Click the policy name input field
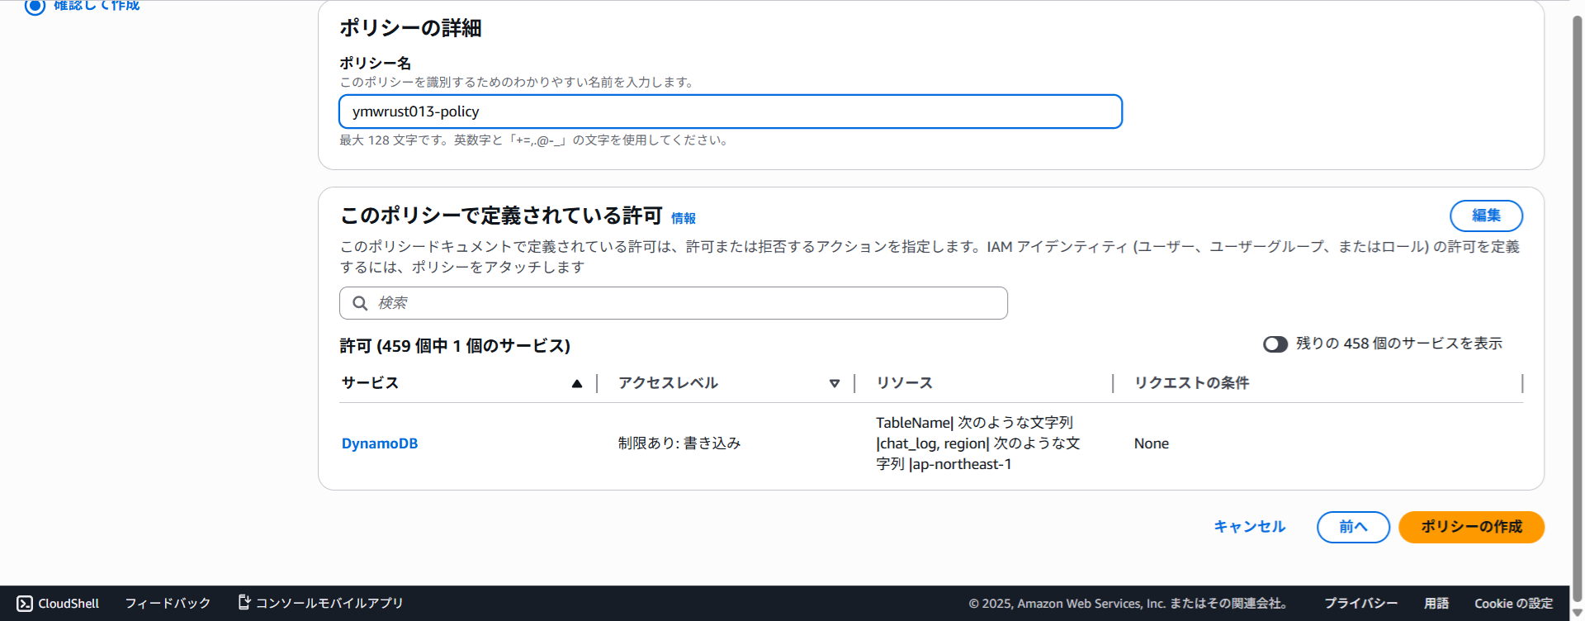 (x=730, y=111)
